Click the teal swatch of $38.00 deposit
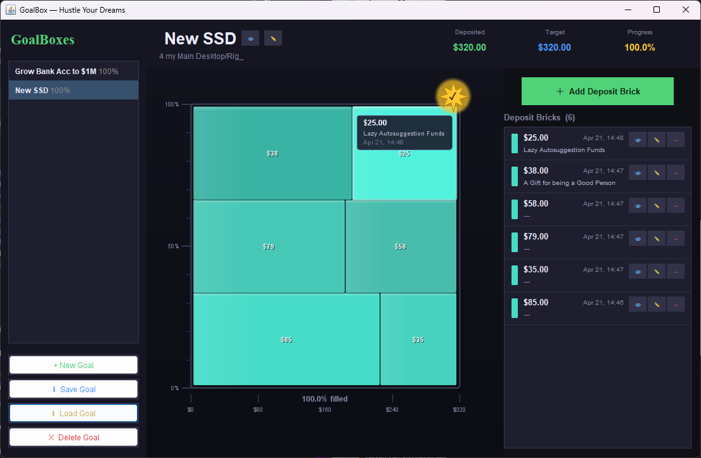Viewport: 701px width, 458px height. click(515, 176)
